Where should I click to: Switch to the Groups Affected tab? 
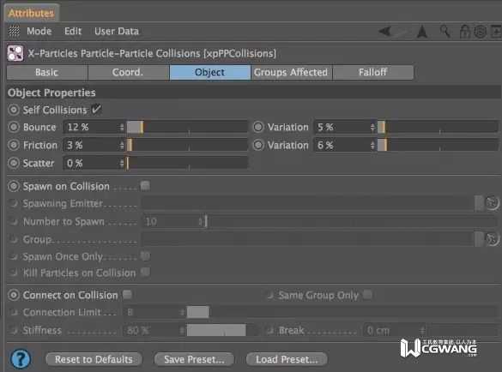[x=292, y=72]
